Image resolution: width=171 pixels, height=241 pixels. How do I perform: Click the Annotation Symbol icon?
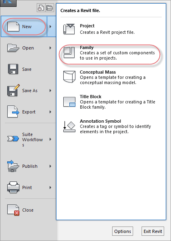click(69, 127)
